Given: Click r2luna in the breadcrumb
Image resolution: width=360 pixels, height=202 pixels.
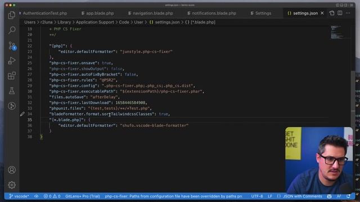Looking at the screenshot, I should point(46,22).
